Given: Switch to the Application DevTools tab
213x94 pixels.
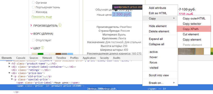Looking at the screenshot, I should coord(89,58).
